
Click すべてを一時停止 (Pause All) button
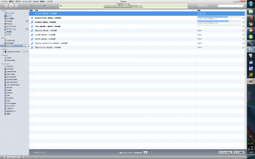tap(226, 153)
